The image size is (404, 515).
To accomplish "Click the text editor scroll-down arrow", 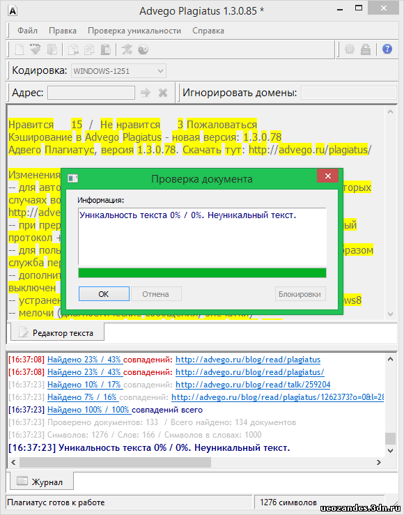I will point(390,314).
